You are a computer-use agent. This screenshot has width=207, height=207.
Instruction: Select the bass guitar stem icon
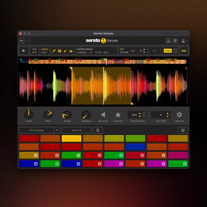click(65, 51)
